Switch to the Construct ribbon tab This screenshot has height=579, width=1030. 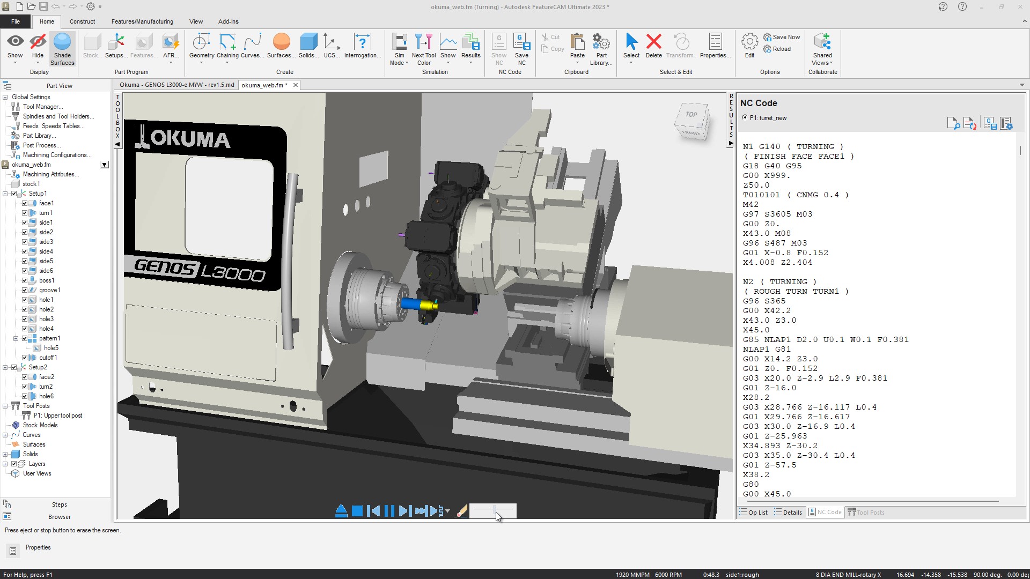tap(82, 21)
